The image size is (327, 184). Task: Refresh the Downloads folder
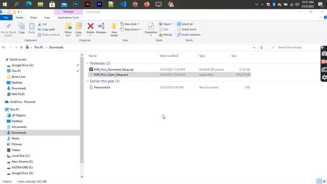pyautogui.click(x=261, y=48)
